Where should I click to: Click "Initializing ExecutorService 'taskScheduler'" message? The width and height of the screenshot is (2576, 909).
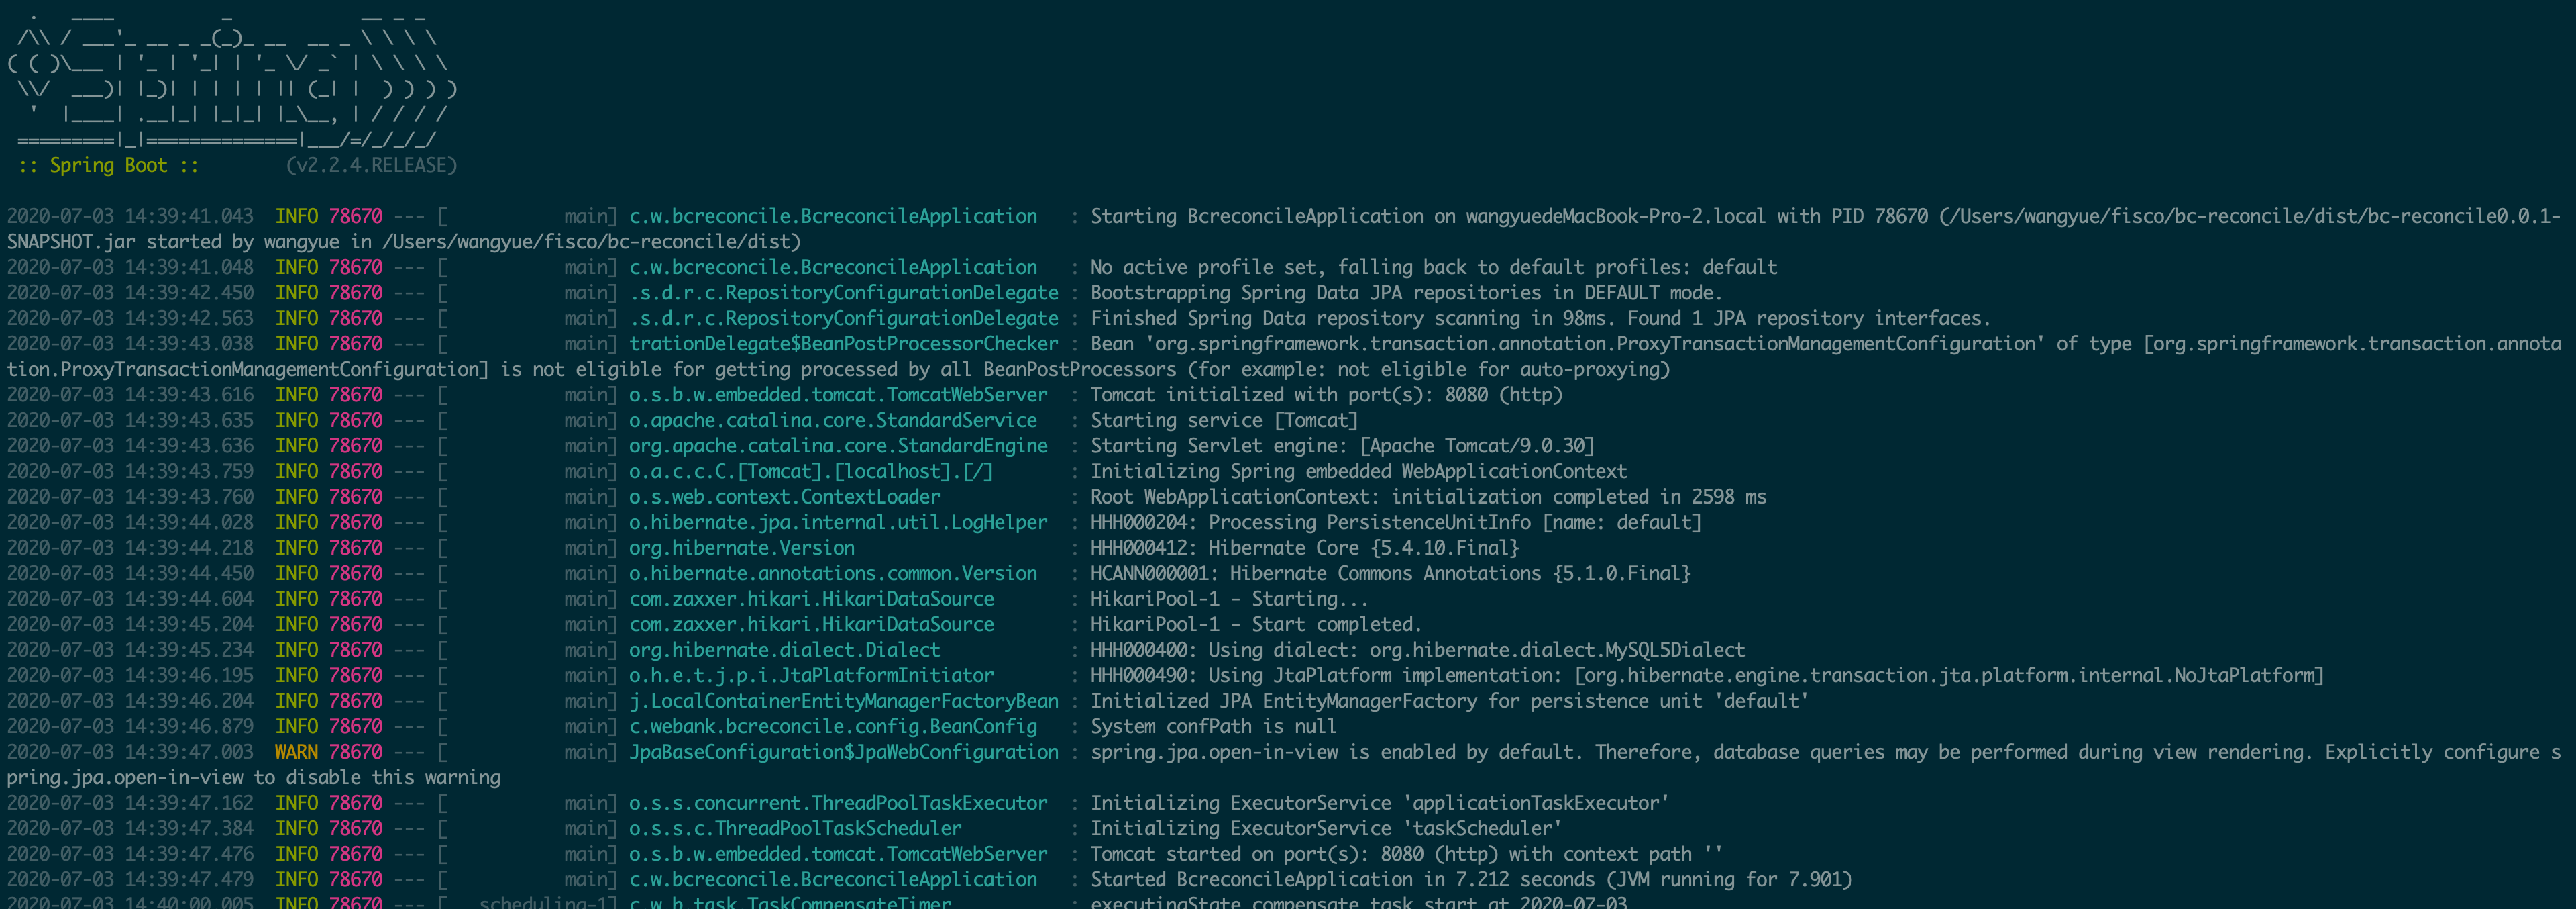tap(1326, 829)
